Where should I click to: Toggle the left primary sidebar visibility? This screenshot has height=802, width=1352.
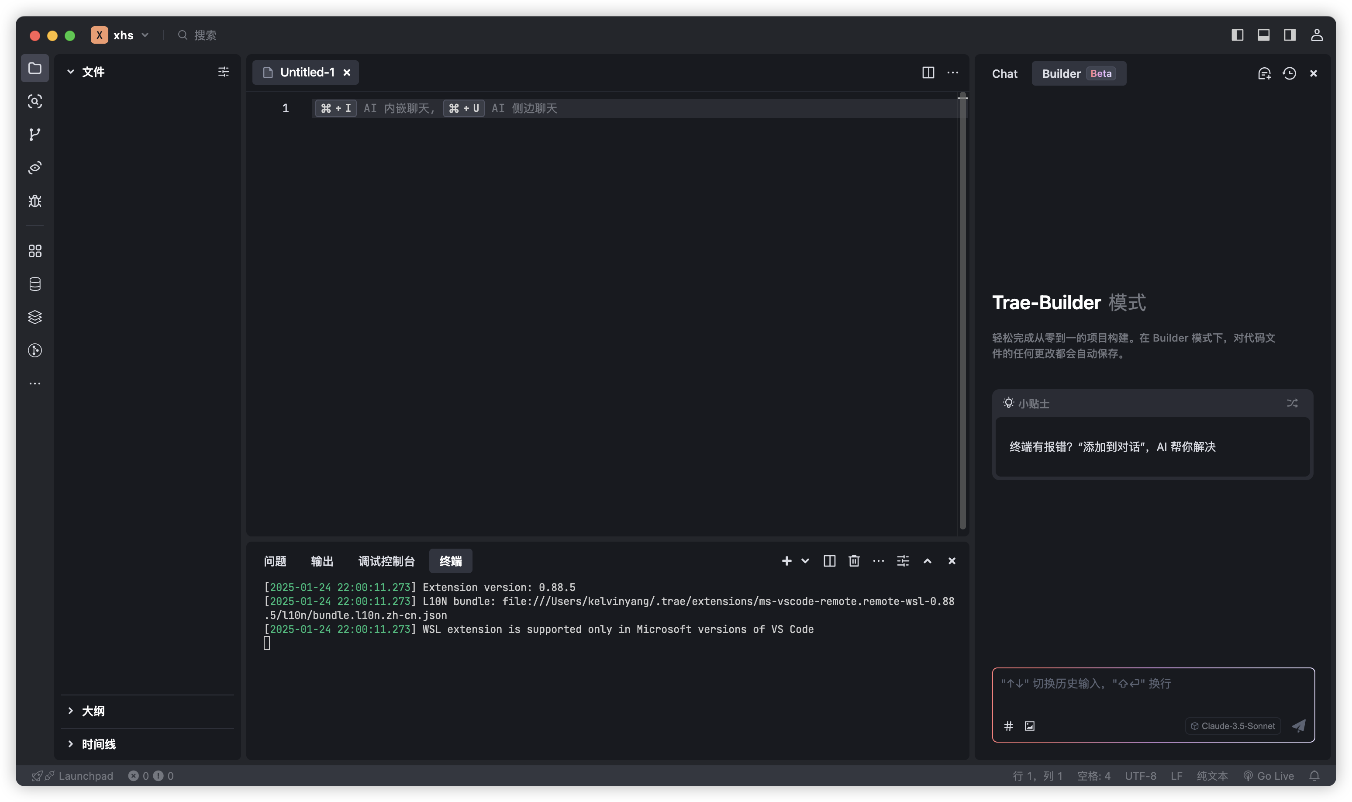pos(1238,35)
